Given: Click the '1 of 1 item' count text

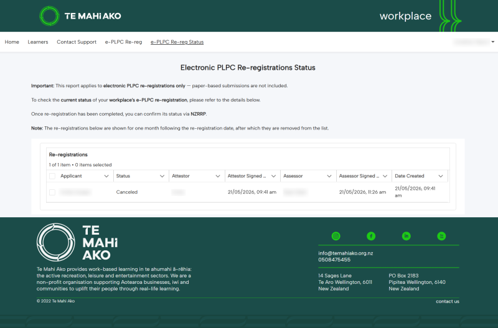Looking at the screenshot, I should (60, 165).
